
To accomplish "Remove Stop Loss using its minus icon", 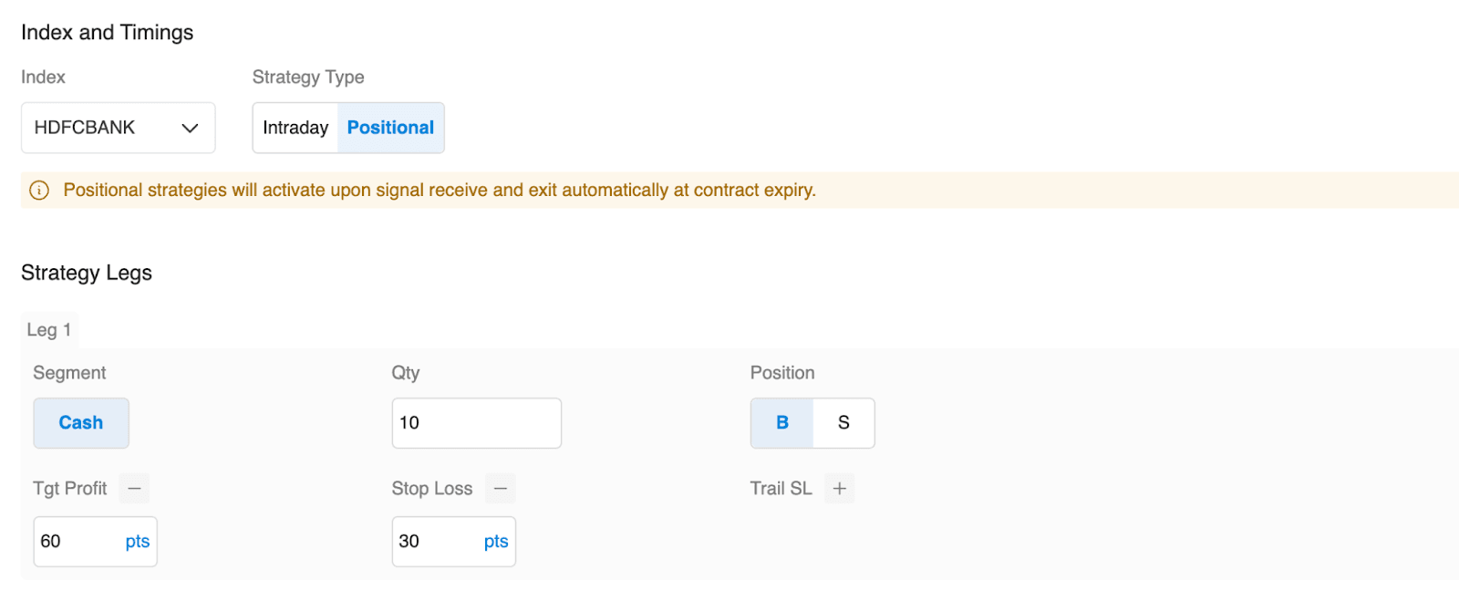I will (500, 489).
